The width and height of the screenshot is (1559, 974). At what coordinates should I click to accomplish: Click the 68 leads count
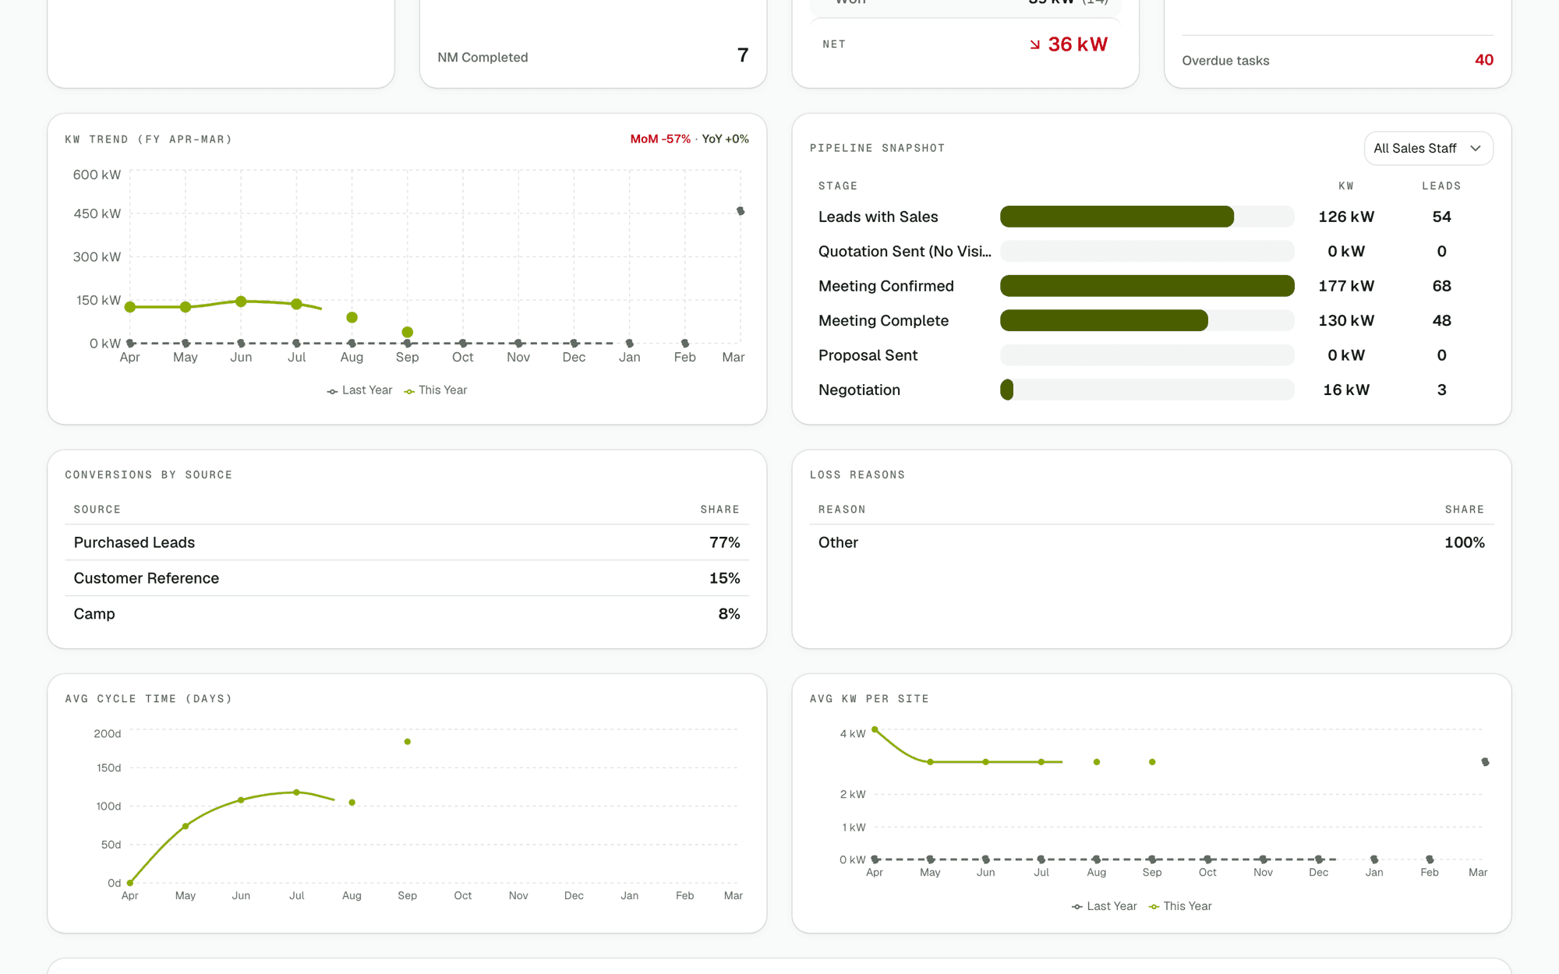[1441, 286]
